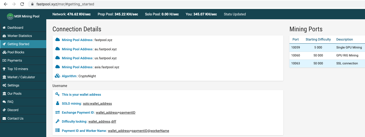Click the au.fastpool.xyz address text

(106, 49)
